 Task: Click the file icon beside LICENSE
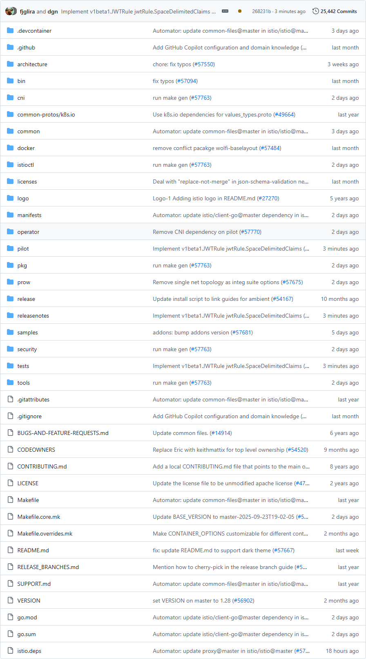click(10, 483)
